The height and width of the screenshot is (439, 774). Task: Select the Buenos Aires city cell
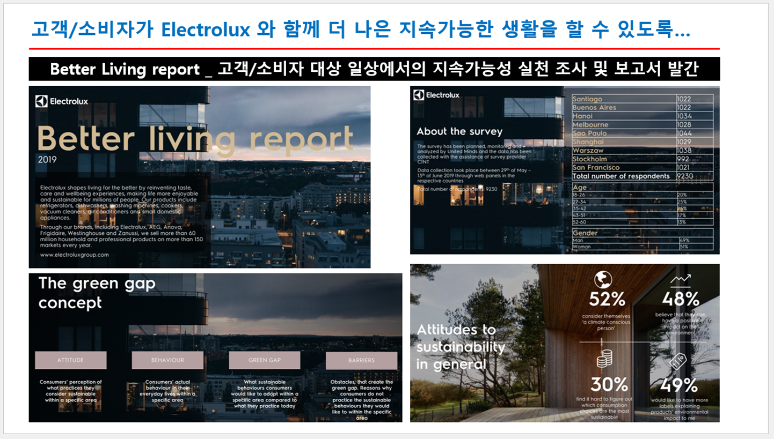[x=624, y=107]
